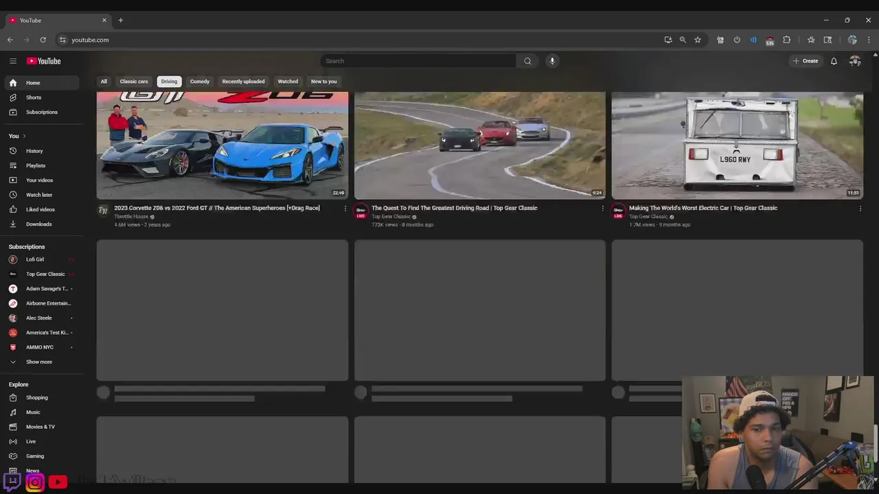Select the Comedy filter chip
This screenshot has width=879, height=494.
[x=200, y=82]
